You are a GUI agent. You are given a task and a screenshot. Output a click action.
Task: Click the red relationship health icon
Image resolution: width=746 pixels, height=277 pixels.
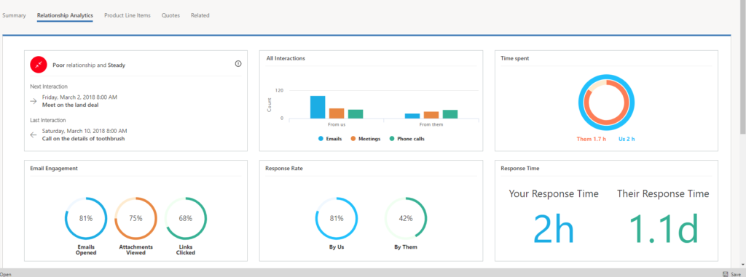point(38,65)
